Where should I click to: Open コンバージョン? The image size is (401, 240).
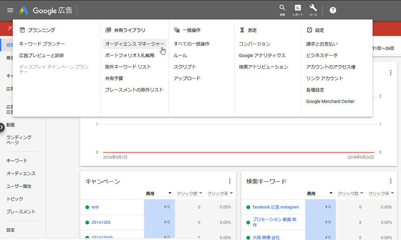[x=255, y=44]
